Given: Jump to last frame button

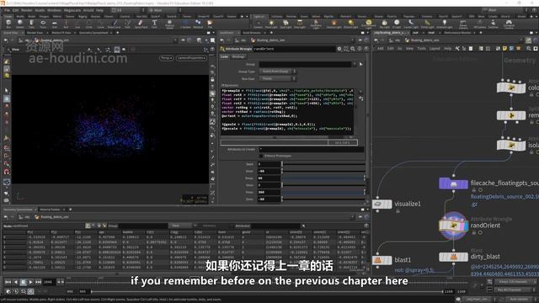Looking at the screenshot, I should tap(38, 282).
